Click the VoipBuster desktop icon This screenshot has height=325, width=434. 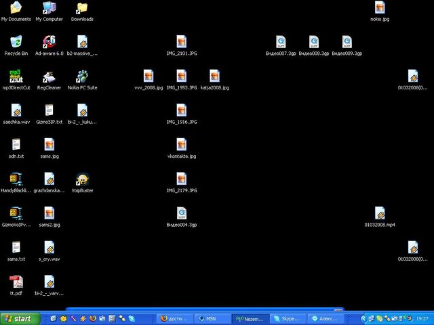coord(82,179)
